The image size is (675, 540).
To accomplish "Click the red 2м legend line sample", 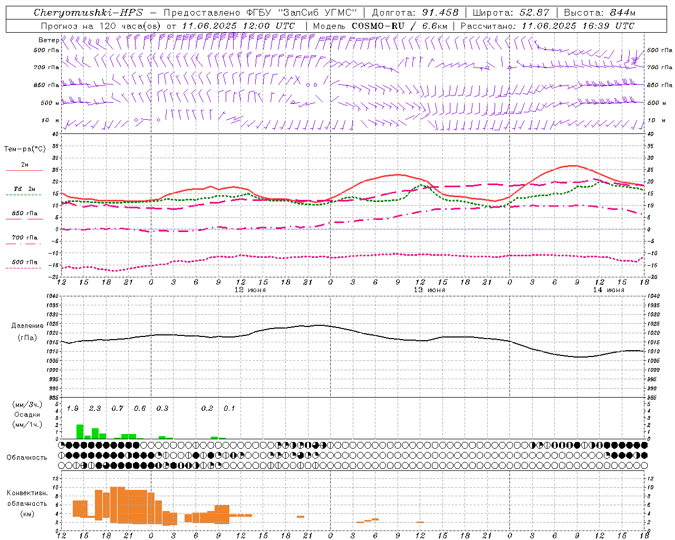I will 24,171.
